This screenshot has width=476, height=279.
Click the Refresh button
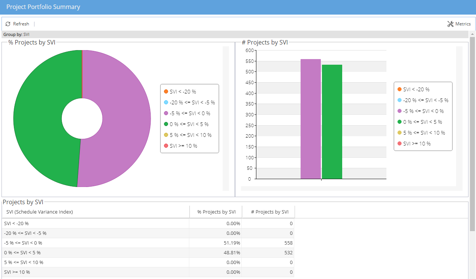18,24
